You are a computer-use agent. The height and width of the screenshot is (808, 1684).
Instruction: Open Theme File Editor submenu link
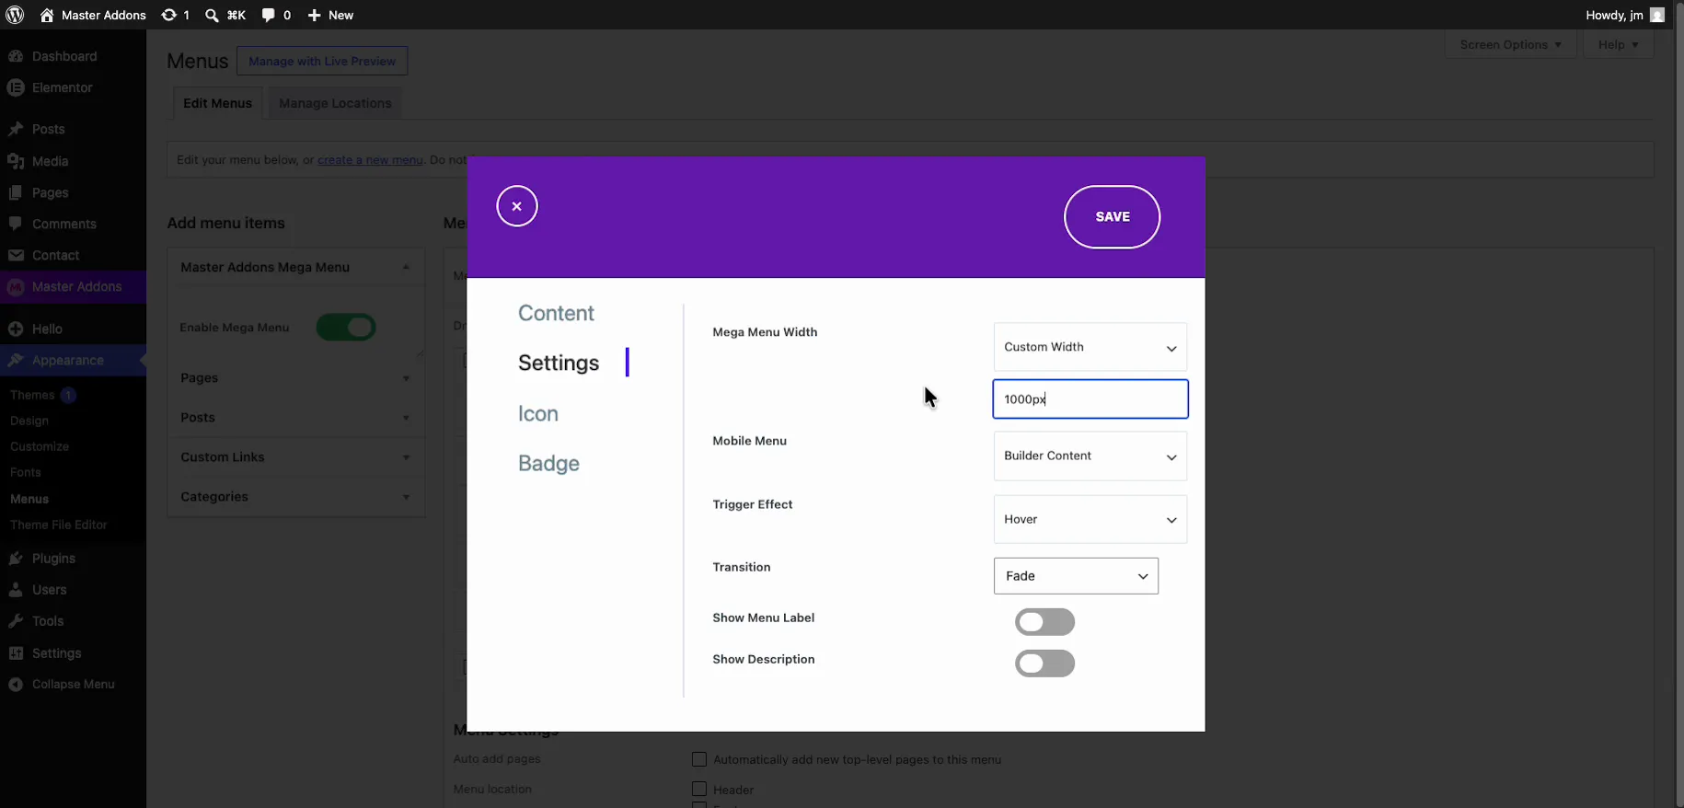click(59, 525)
